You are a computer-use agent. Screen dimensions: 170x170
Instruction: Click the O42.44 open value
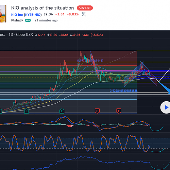click(x=40, y=35)
